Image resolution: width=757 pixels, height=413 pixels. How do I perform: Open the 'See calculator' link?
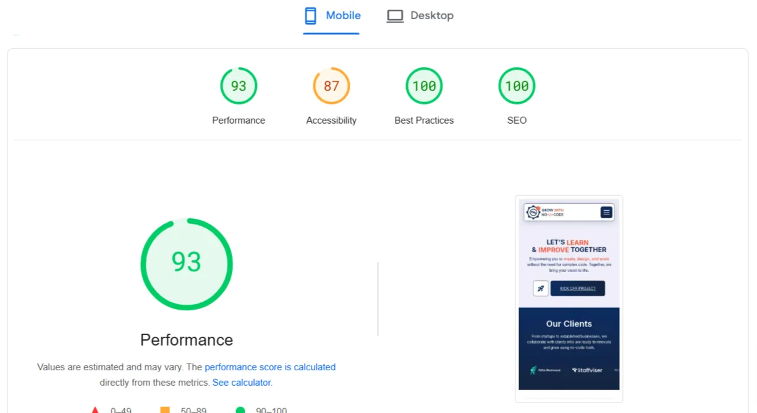242,383
